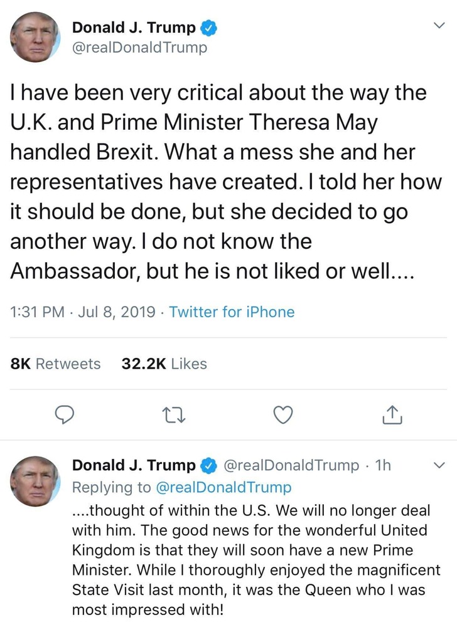Viewport: 457px width, 627px height.
Task: Click the 1:31 PM Jul 8, 2019 timestamp
Action: point(83,312)
